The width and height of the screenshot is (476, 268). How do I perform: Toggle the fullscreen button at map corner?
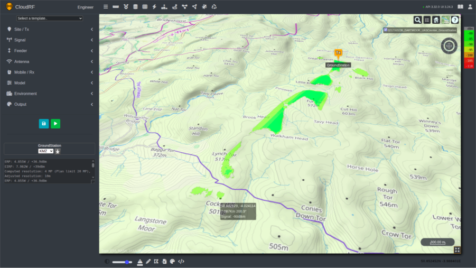point(457,250)
